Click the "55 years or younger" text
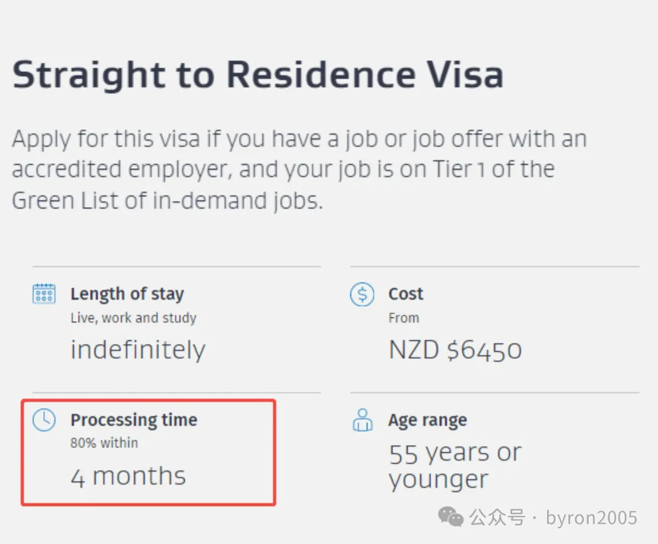 tap(455, 465)
